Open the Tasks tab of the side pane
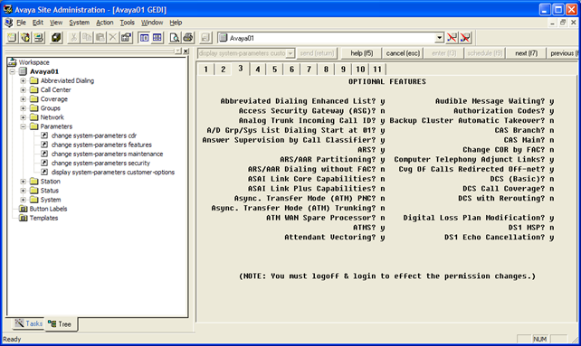The width and height of the screenshot is (581, 346). [x=29, y=323]
